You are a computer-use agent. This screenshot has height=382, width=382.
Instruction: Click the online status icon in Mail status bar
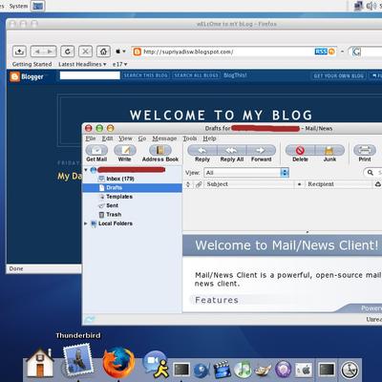tap(90, 319)
